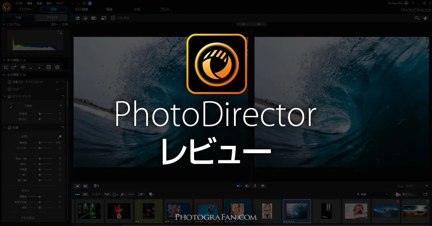The width and height of the screenshot is (432, 226).
Task: Select the red leaf thumbnail
Action: [118, 210]
